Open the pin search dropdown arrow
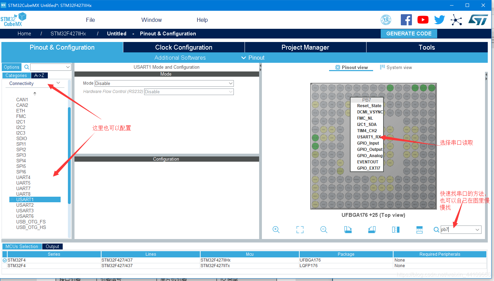 click(477, 230)
